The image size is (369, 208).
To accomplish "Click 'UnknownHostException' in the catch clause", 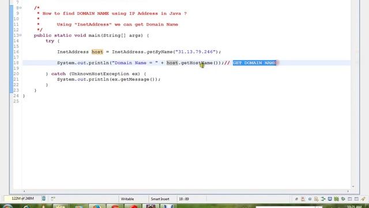I will (100, 74).
